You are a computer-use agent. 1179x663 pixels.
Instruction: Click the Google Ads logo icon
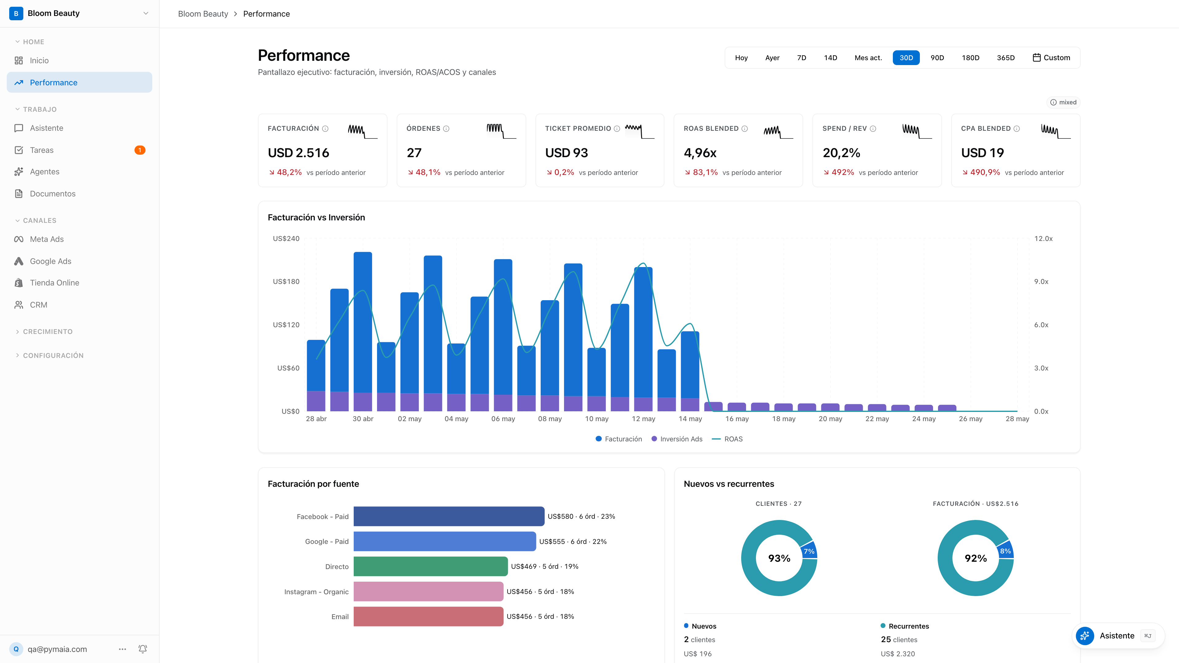click(x=19, y=261)
